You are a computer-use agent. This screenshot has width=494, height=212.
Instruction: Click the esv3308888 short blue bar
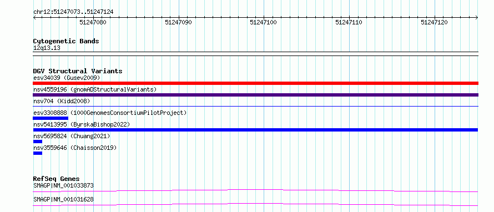click(x=51, y=118)
